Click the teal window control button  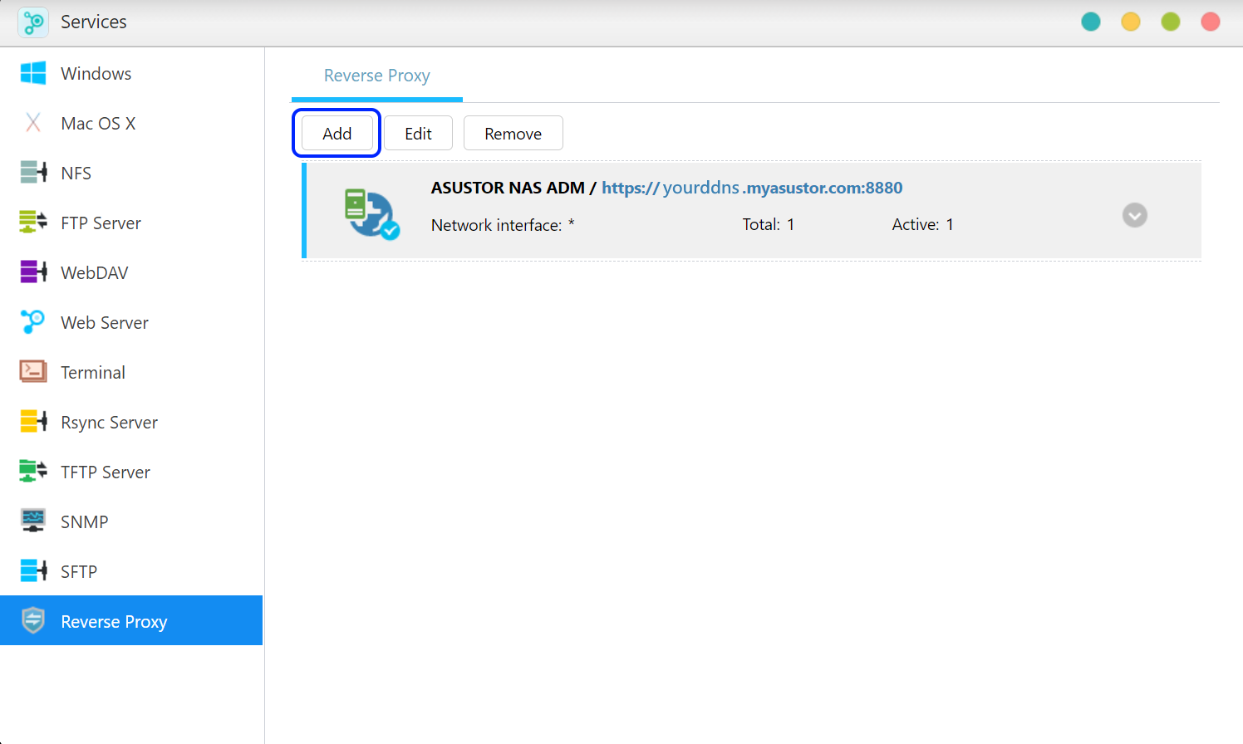(1091, 22)
